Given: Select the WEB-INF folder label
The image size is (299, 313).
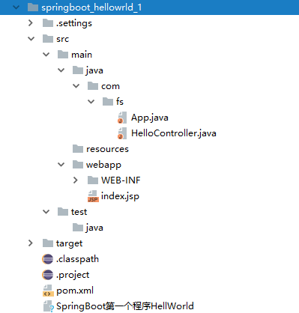Looking at the screenshot, I should point(121,180).
